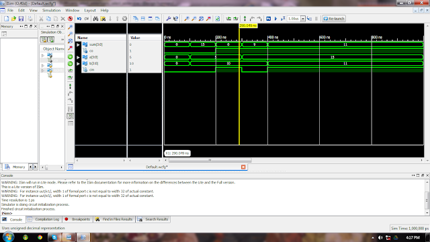Click the 1.00us run time field
This screenshot has height=242, width=430.
(x=294, y=19)
